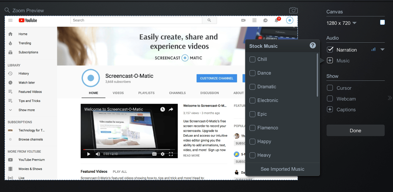Open the DISCUSSION channel tab

click(x=210, y=93)
